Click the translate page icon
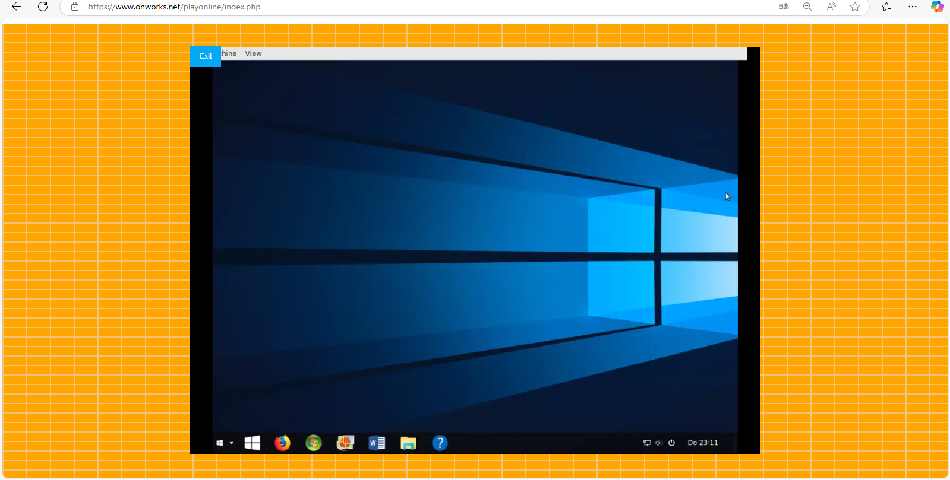The height and width of the screenshot is (480, 950). pyautogui.click(x=784, y=7)
